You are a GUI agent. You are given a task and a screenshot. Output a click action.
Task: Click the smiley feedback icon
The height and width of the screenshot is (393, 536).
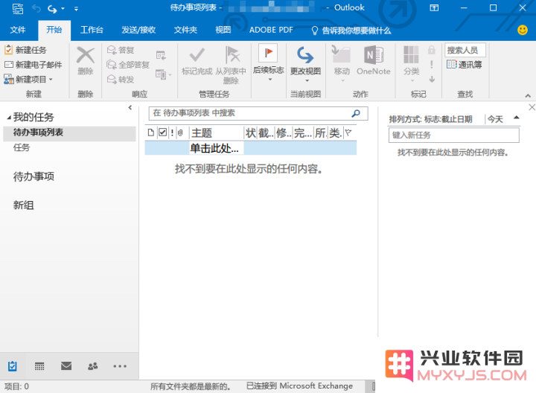(523, 30)
